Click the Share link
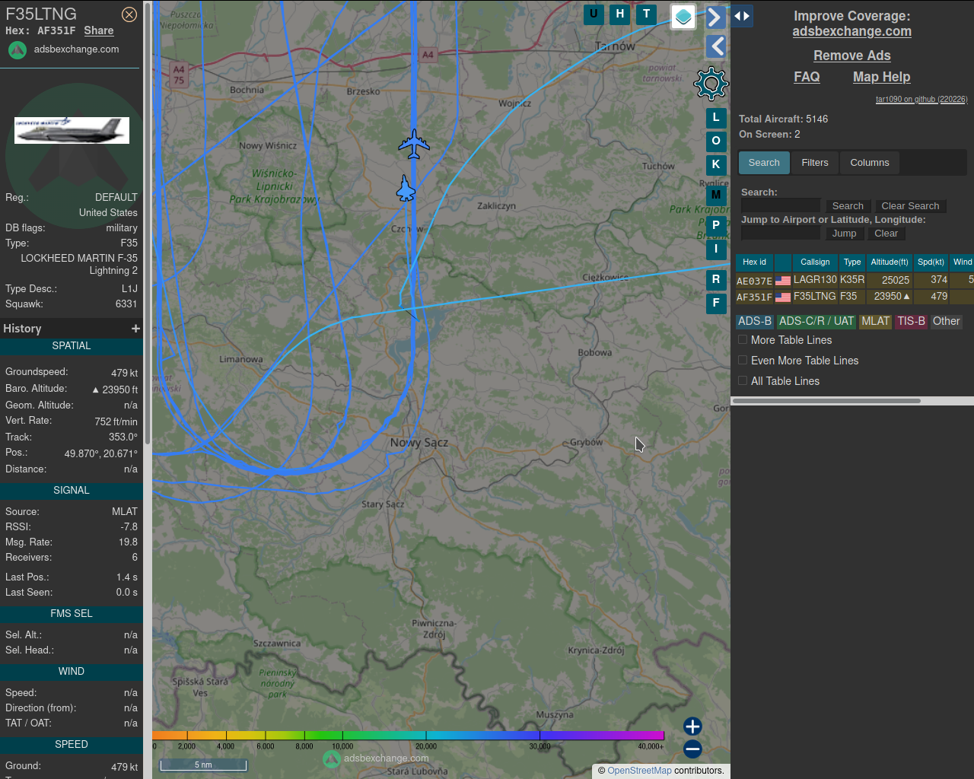Viewport: 974px width, 779px height. coord(99,30)
